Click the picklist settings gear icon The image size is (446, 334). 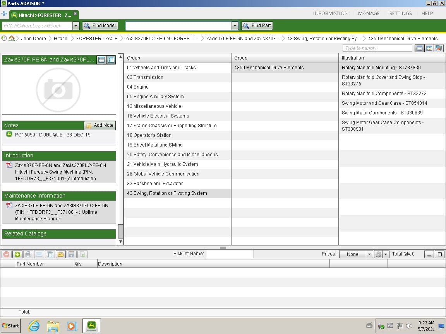378,254
